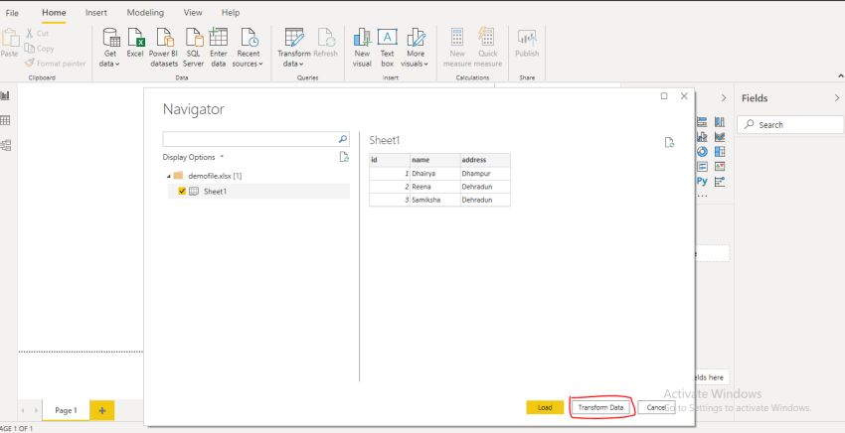The image size is (845, 433).
Task: Open the View ribbon tab
Action: pyautogui.click(x=193, y=12)
